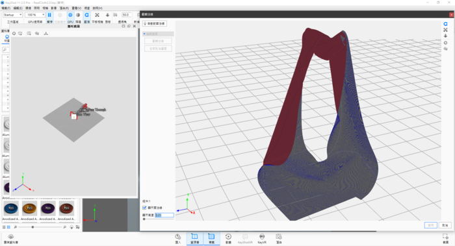Maximize the geometry view floating window
The height and width of the screenshot is (246, 455).
click(x=123, y=26)
